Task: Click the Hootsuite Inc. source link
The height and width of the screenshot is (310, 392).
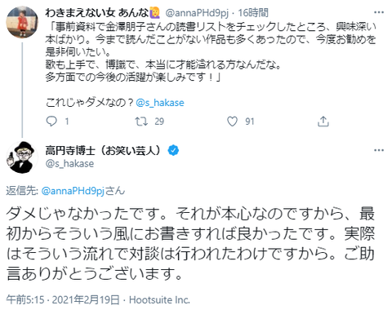Action: (159, 299)
